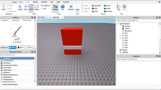The image size is (161, 90).
Task: Click the Play test button
Action: coord(119,7)
